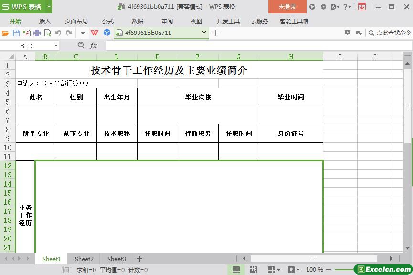Select the 申请人:(人事部门签章) cell

pyautogui.click(x=76, y=83)
